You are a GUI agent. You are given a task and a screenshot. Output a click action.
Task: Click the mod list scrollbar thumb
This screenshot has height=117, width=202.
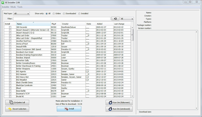click(x=132, y=35)
